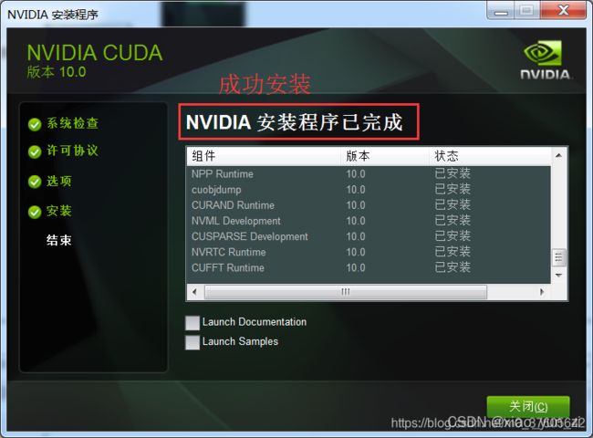Select the NPP Runtime row
Viewport: 593px width, 438px height.
(369, 174)
